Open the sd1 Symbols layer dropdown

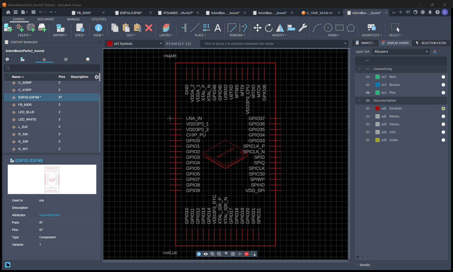pyautogui.click(x=135, y=44)
